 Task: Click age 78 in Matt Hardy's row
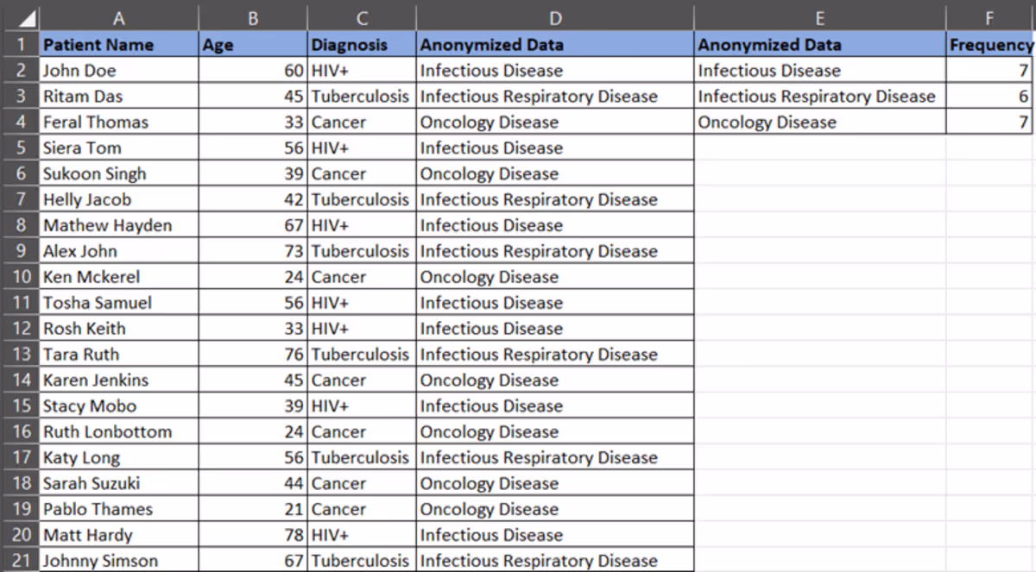pyautogui.click(x=253, y=535)
